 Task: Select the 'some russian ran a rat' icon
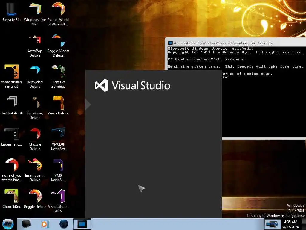[x=12, y=76]
